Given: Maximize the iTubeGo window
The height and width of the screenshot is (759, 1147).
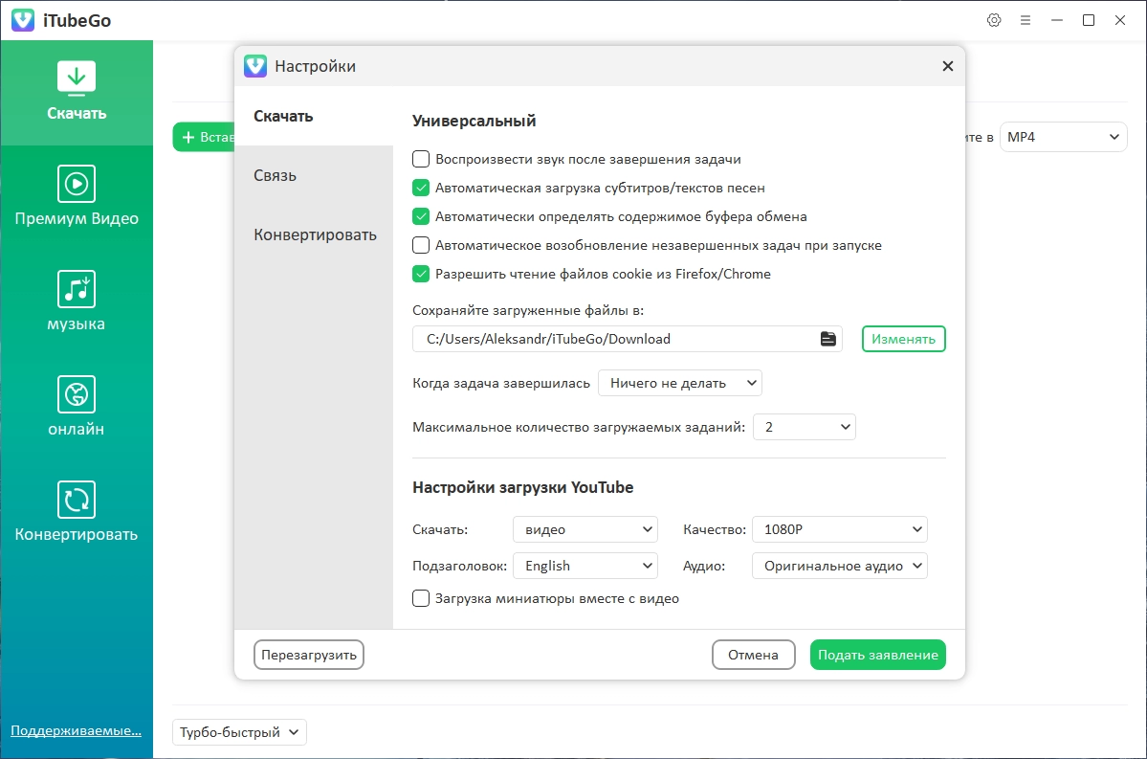Looking at the screenshot, I should coord(1088,20).
